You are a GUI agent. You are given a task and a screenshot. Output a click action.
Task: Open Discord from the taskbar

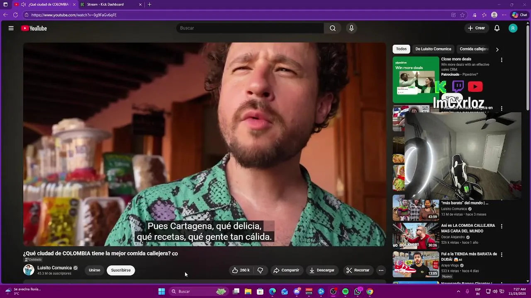click(297, 291)
